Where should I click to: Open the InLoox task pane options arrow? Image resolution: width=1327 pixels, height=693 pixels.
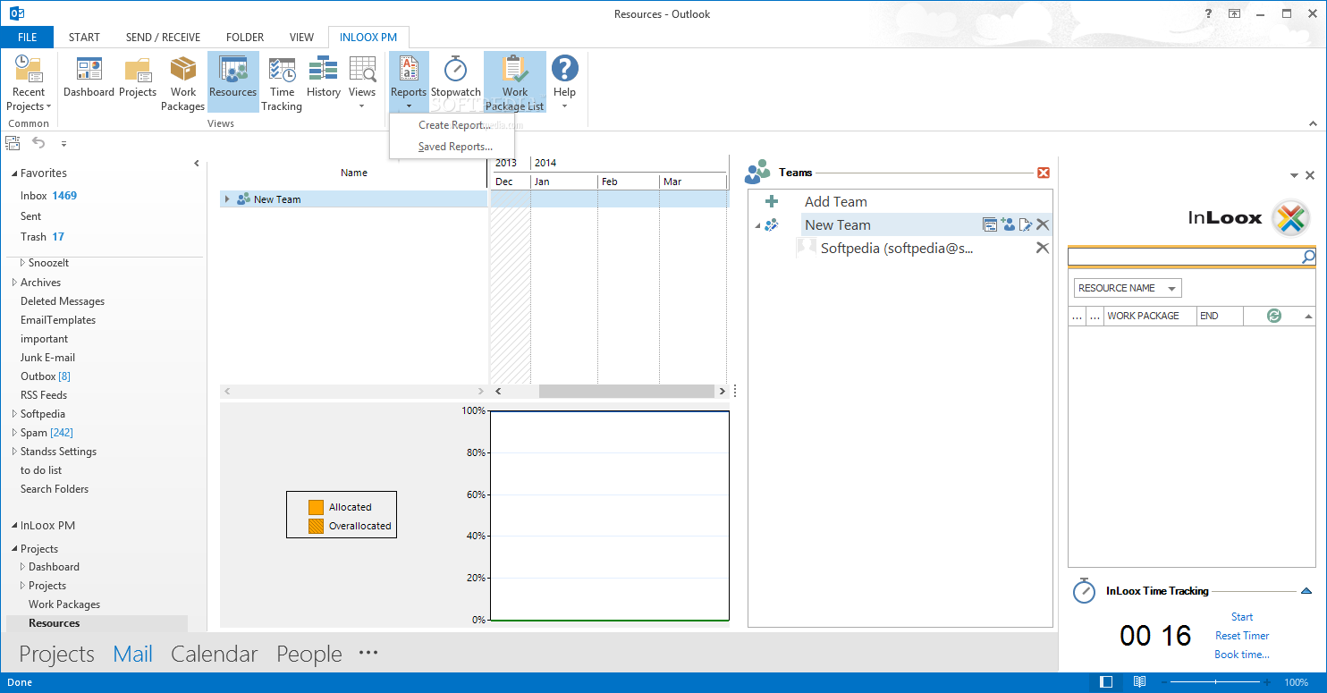click(x=1294, y=176)
